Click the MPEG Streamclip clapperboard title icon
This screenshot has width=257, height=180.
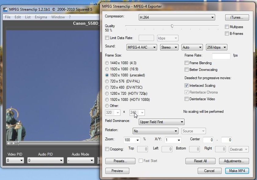click(x=5, y=9)
